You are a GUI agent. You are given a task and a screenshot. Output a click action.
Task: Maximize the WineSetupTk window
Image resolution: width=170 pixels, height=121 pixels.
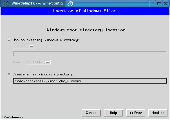[159, 4]
